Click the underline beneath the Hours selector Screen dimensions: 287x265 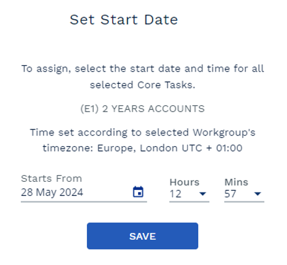coord(189,202)
